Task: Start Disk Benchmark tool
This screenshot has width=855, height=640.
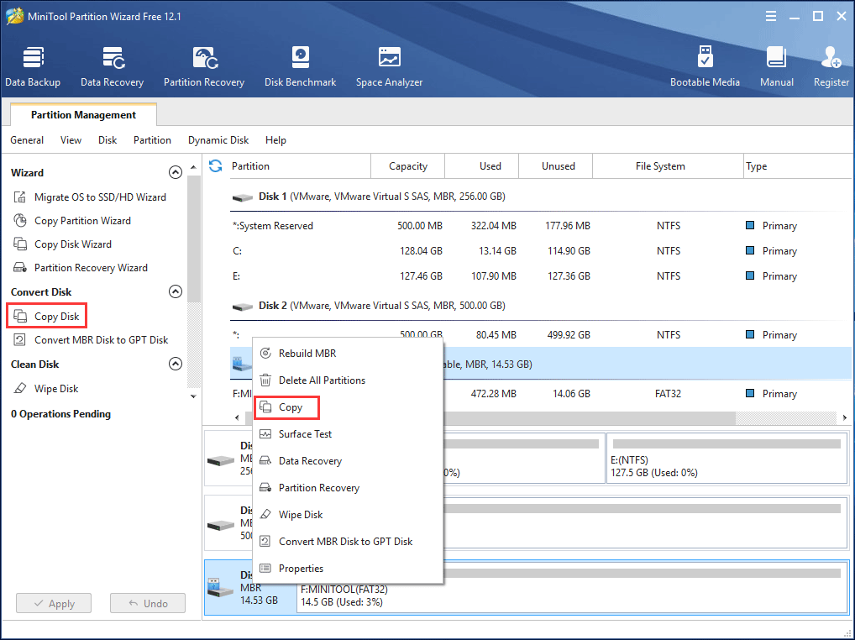Action: tap(301, 66)
